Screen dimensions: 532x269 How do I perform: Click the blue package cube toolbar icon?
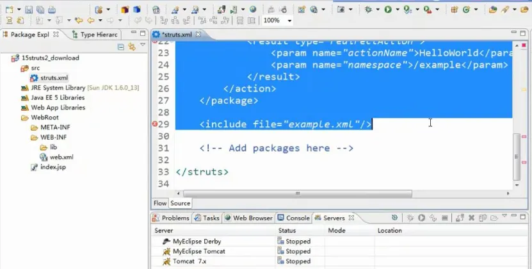(137, 10)
